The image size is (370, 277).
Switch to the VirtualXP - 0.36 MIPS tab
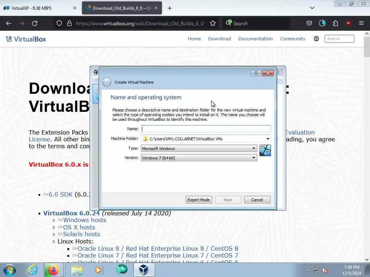tap(41, 8)
